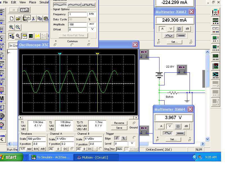The width and height of the screenshot is (225, 169).
Task: Cut the selection with the scissors icon
Action: tap(33, 19)
